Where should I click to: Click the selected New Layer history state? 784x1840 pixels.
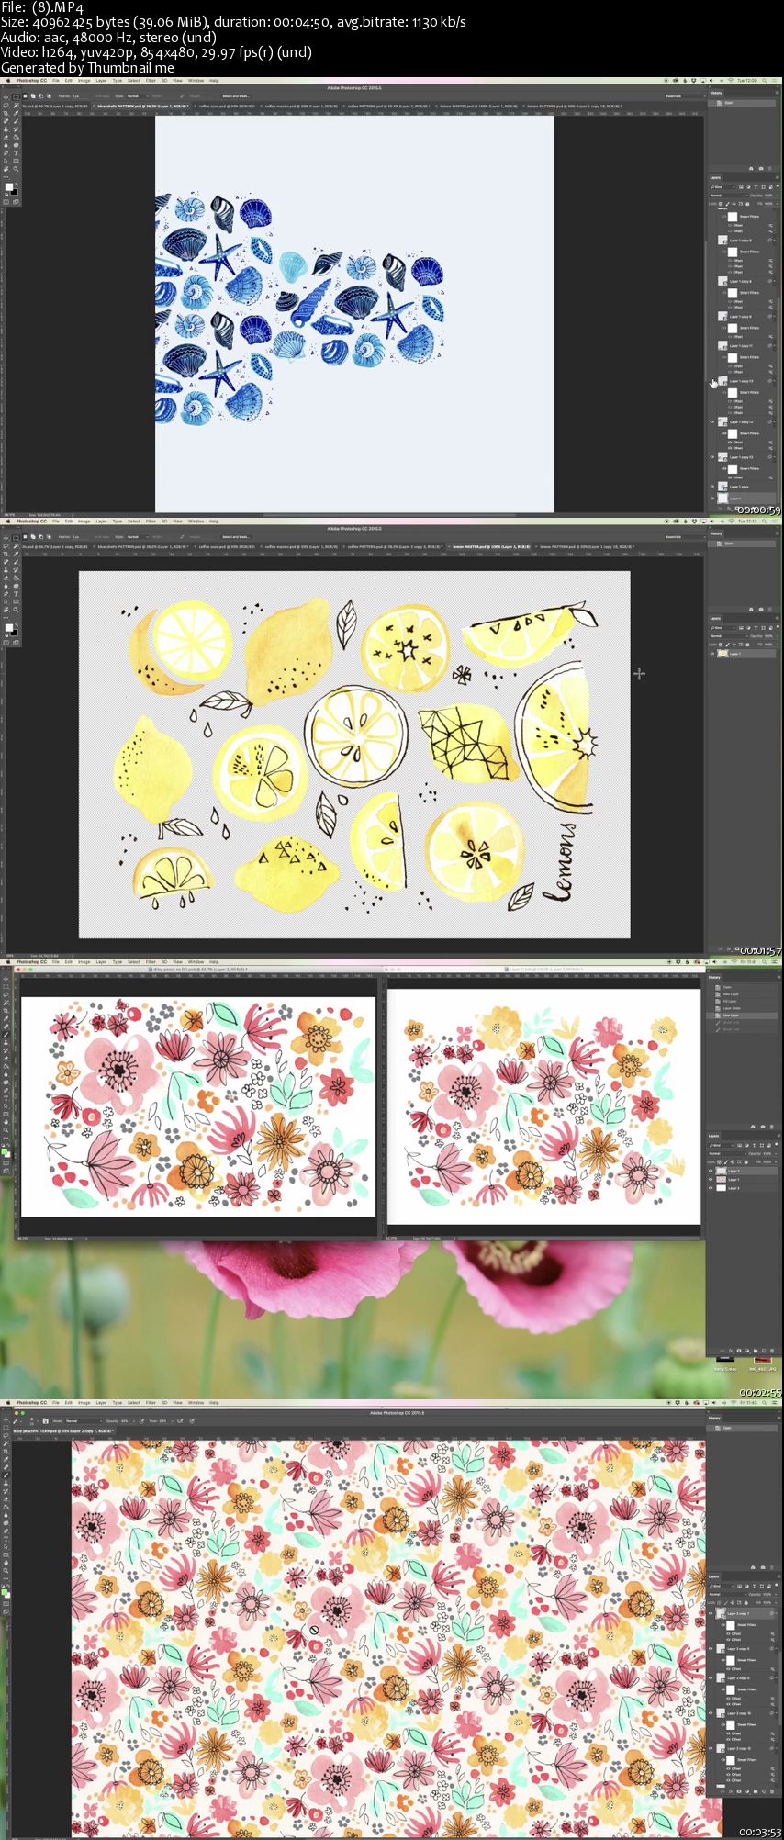[742, 1015]
